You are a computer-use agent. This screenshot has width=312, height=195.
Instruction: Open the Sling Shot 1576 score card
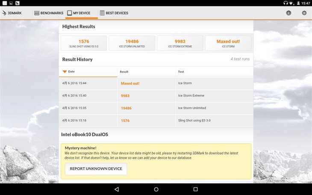84,43
